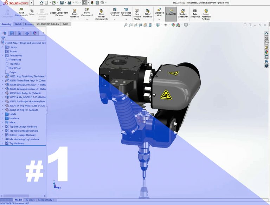Select the Mate tool
Image resolution: width=270 pixels, height=205 pixels.
32,13
